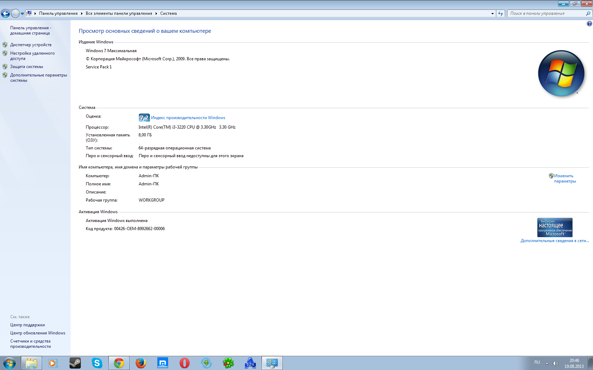Show hidden tray icons arrow
593x370 pixels.
coord(547,363)
